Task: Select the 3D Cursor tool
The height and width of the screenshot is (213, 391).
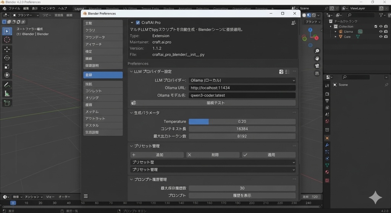Action: coord(7,40)
